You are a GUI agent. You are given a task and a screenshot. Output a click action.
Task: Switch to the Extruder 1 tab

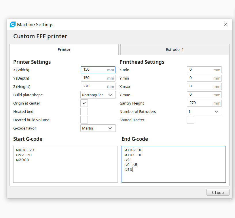(x=175, y=49)
